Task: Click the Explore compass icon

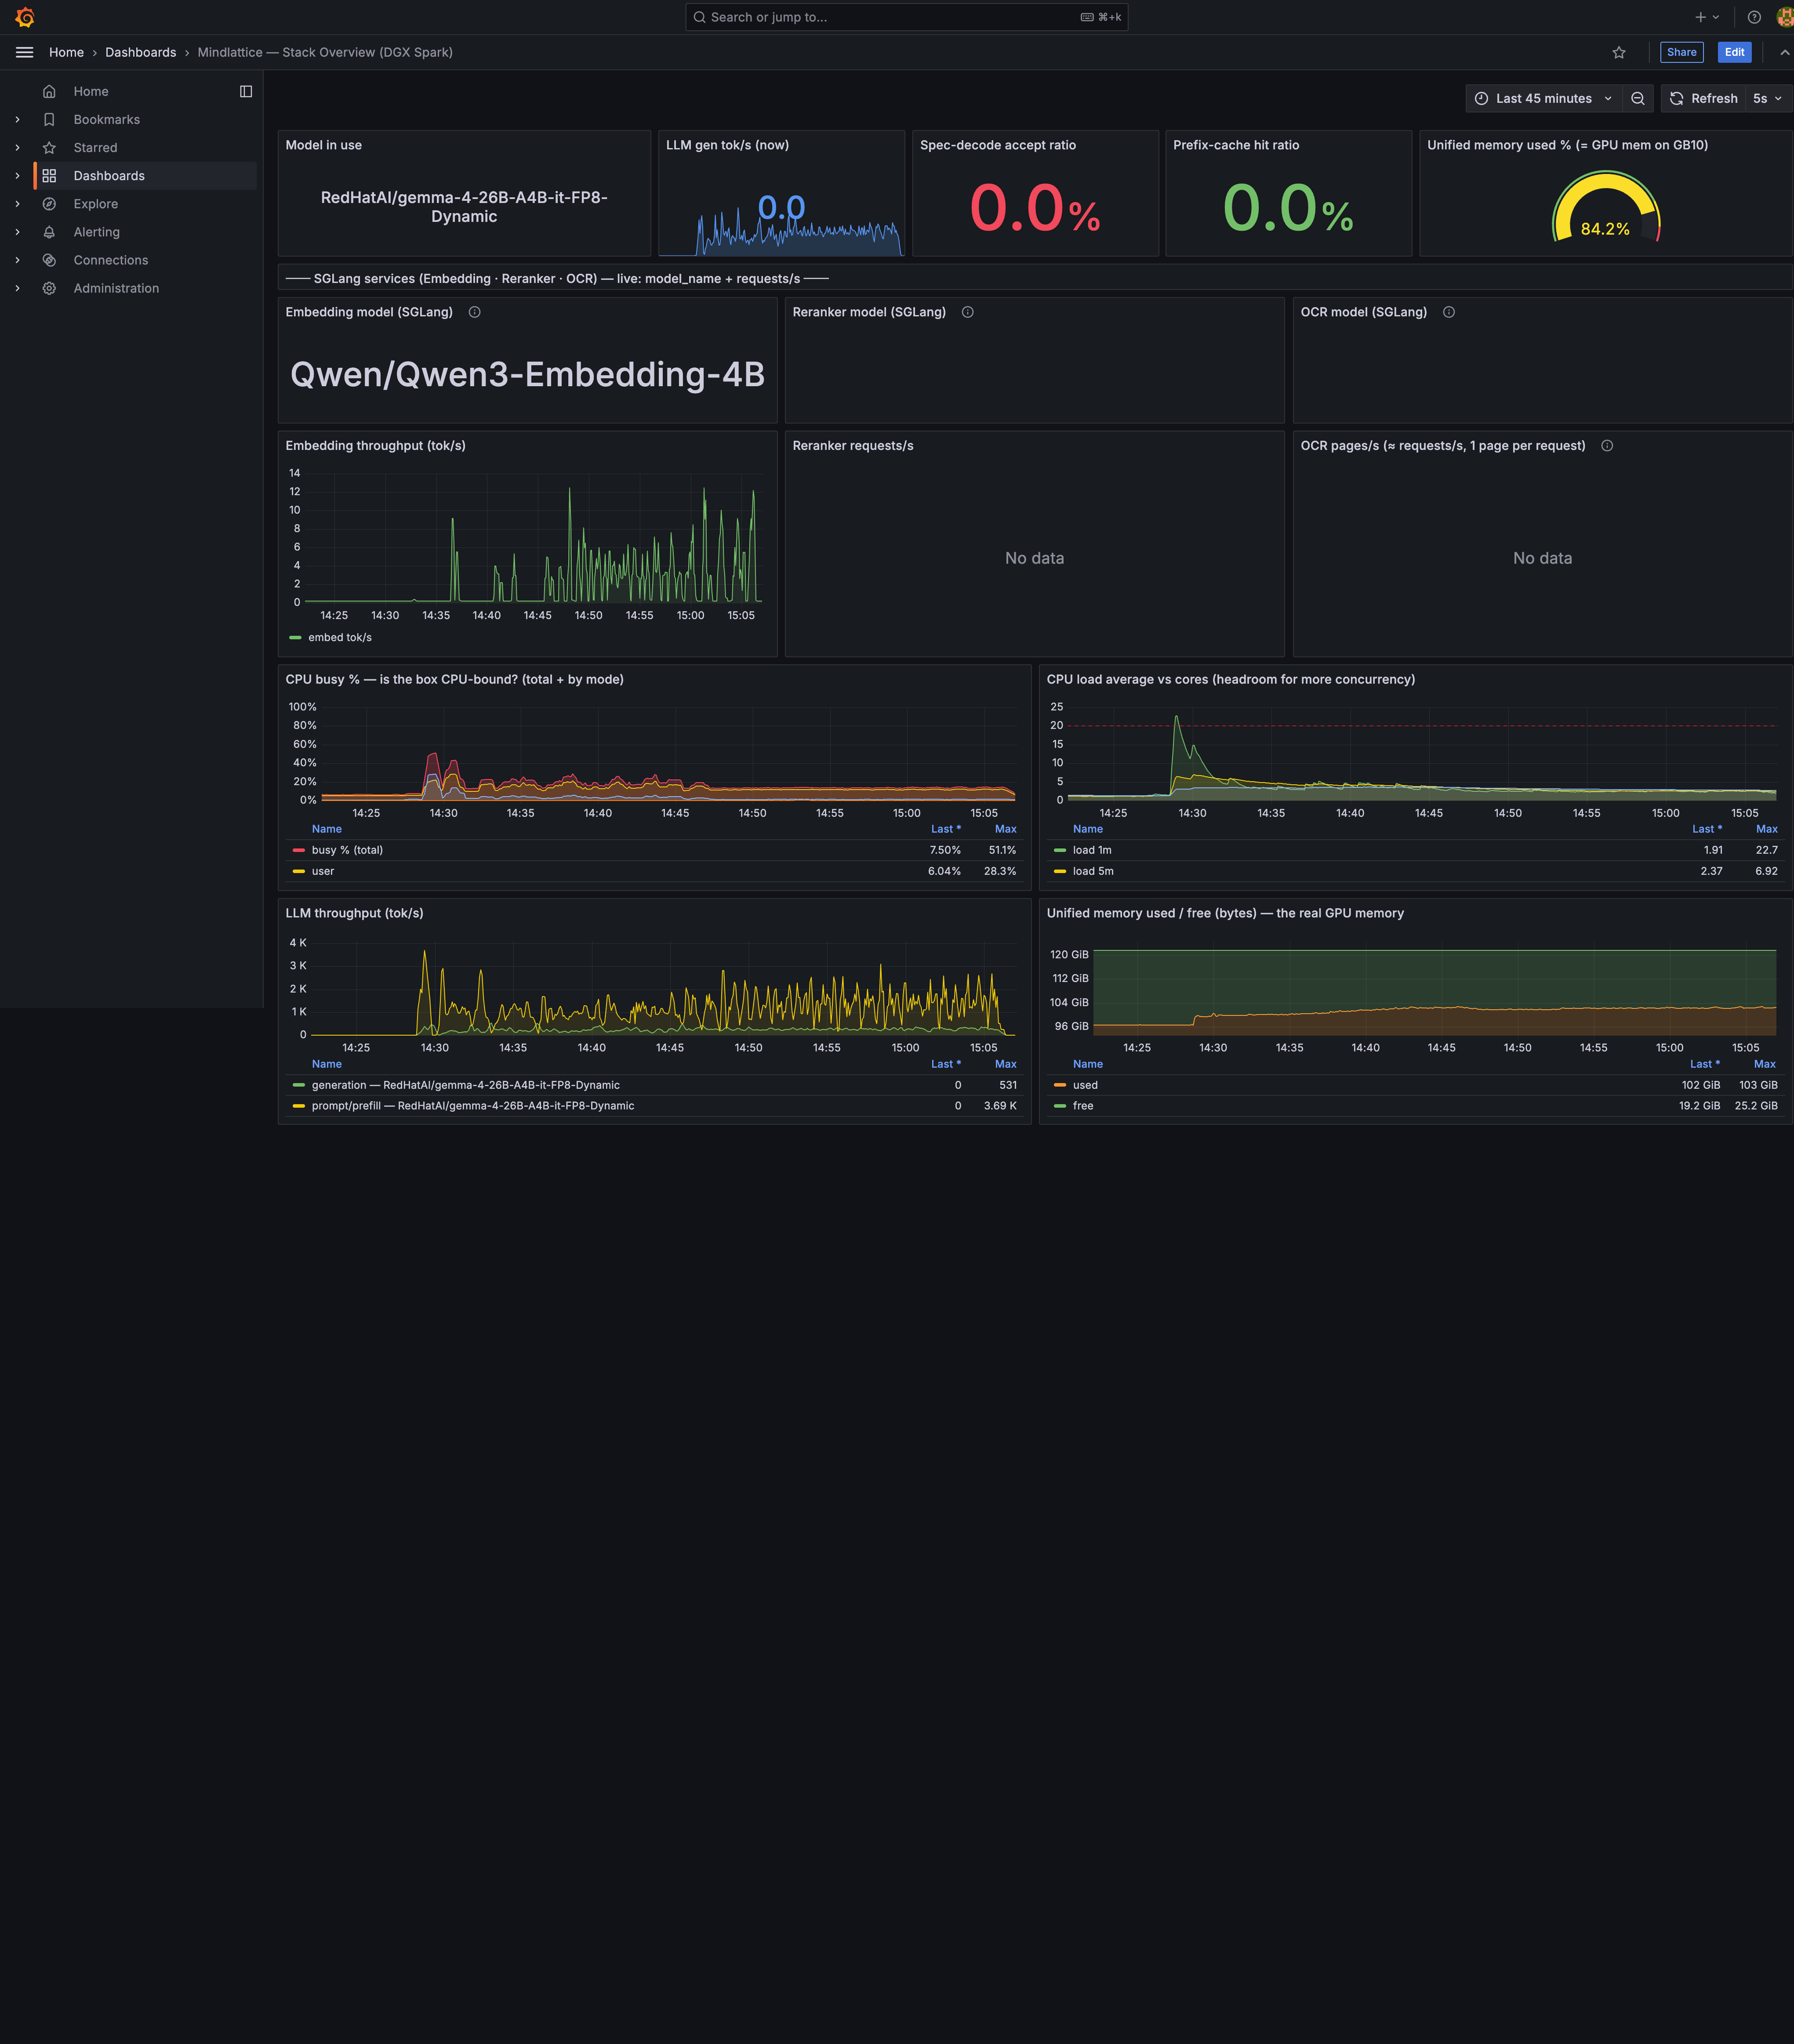Action: 49,203
